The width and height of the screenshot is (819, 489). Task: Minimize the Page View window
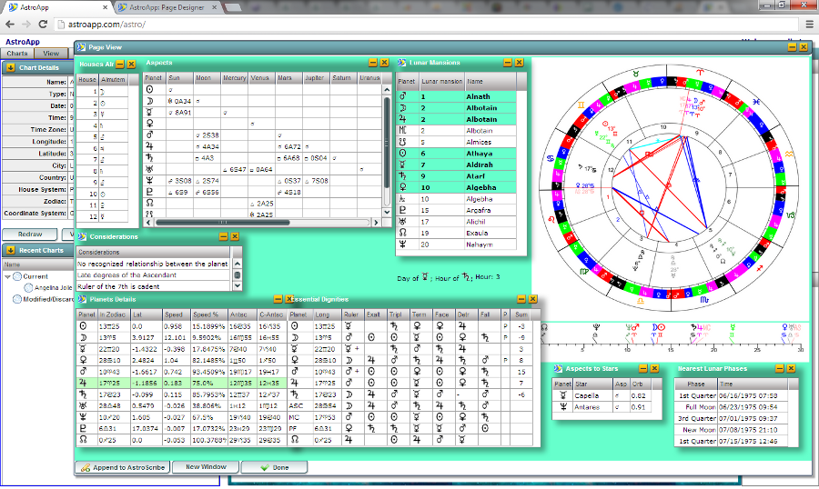pyautogui.click(x=792, y=46)
